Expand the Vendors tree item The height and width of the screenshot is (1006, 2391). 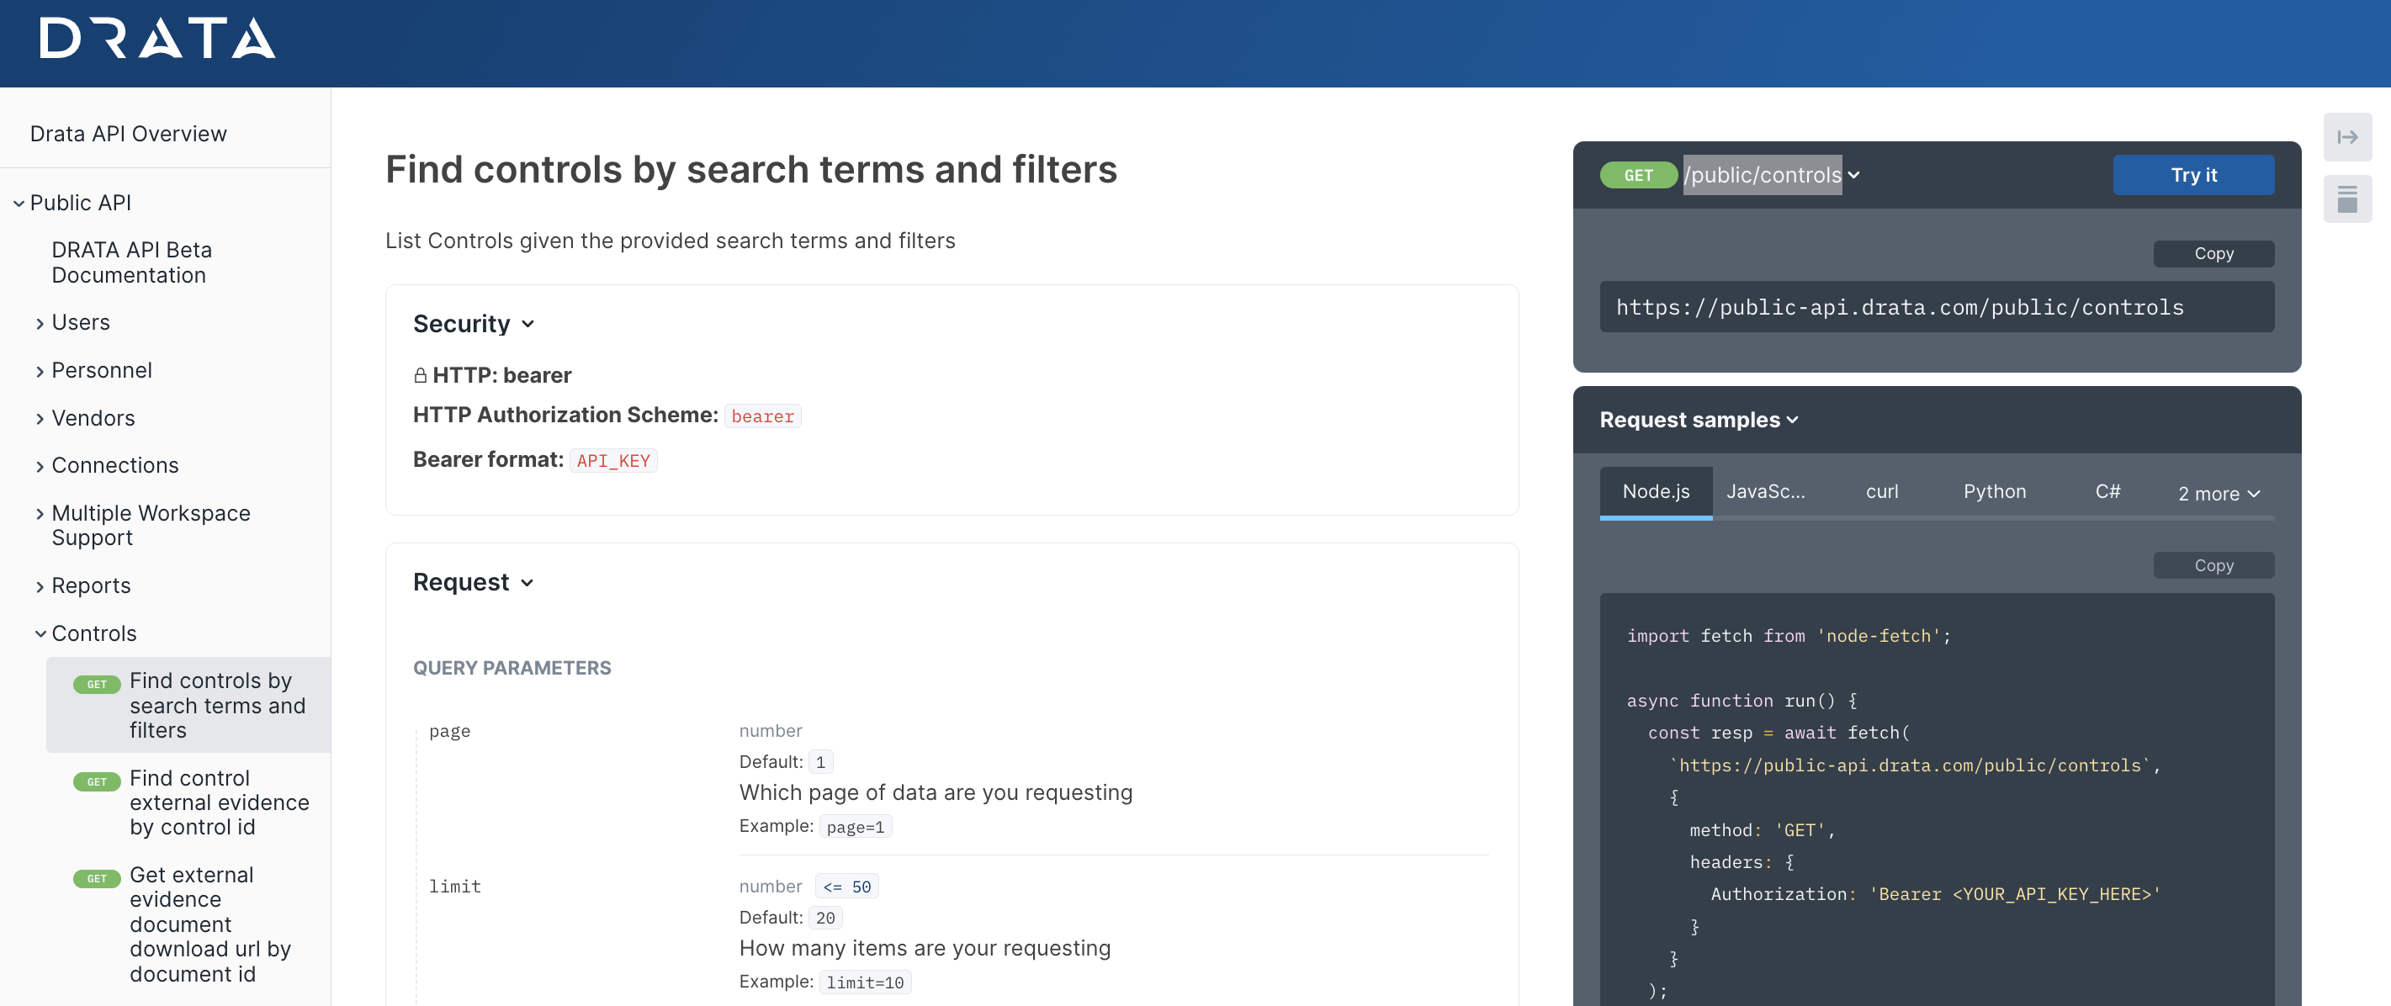[x=93, y=419]
